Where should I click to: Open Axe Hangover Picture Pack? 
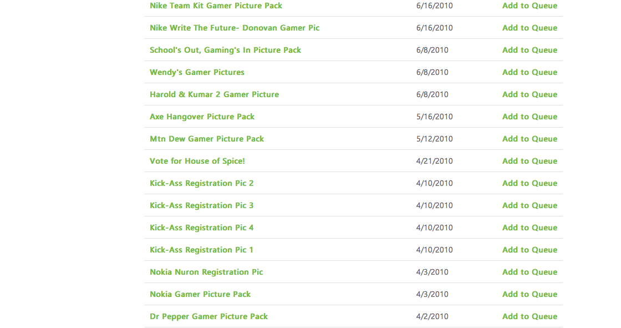(202, 117)
